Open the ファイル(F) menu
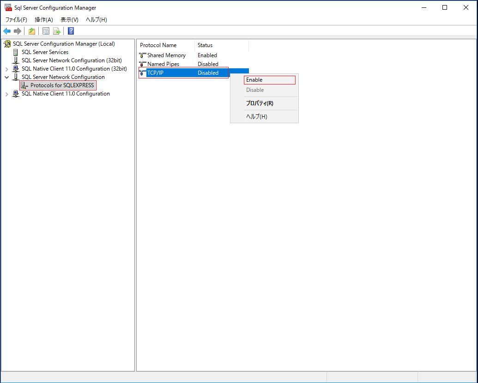 point(16,20)
